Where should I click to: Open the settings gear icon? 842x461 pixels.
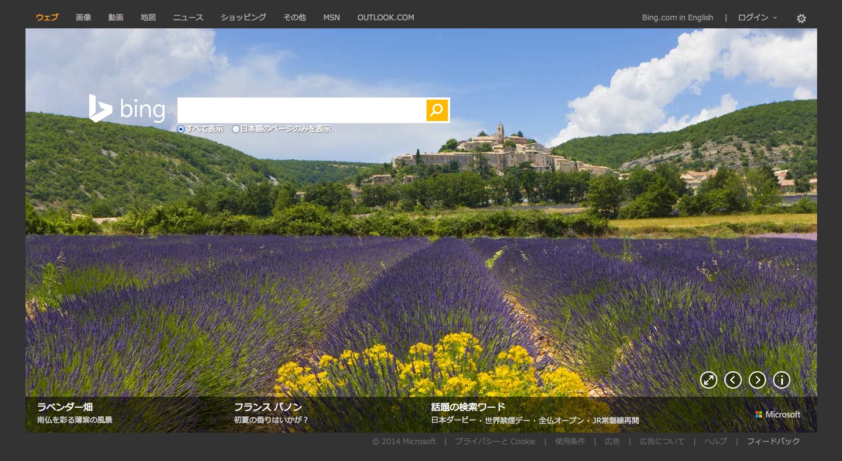point(801,19)
